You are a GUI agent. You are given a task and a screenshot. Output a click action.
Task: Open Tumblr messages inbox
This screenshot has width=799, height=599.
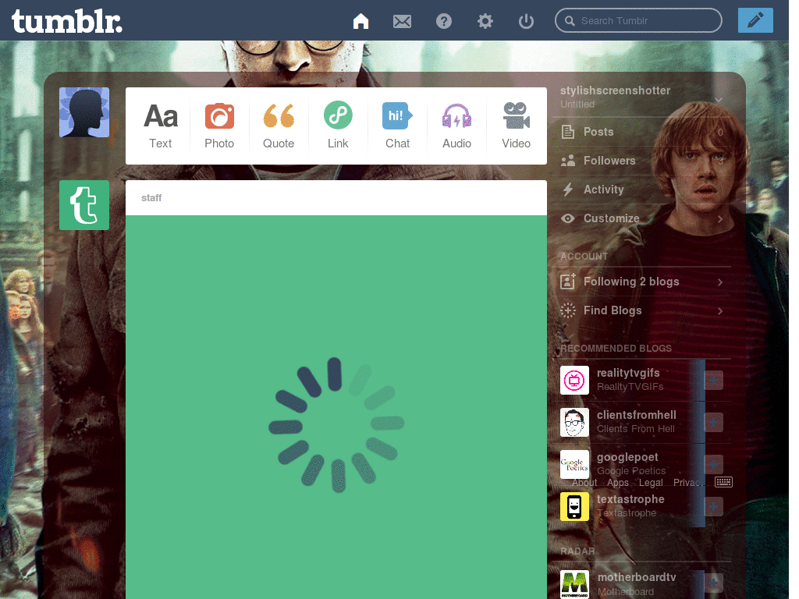tap(402, 21)
